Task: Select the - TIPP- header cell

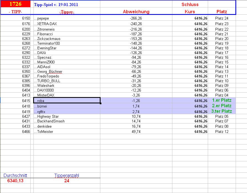Action: point(15,12)
